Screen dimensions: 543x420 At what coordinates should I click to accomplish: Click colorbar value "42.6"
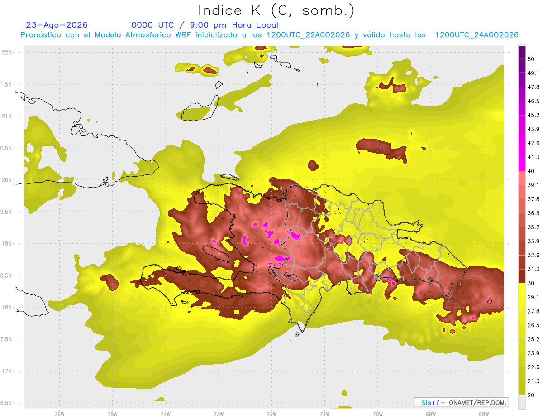[x=533, y=143]
